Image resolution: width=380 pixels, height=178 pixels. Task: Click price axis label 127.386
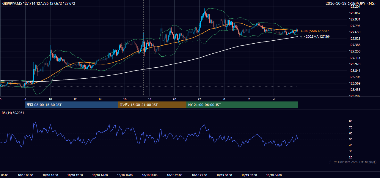(x=355, y=45)
